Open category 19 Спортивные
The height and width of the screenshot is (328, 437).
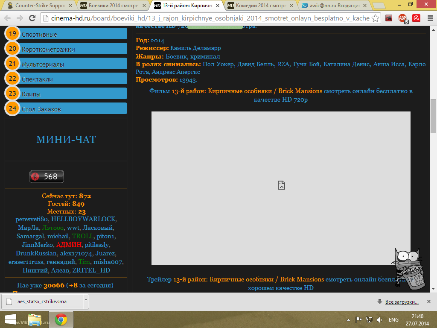click(x=66, y=34)
